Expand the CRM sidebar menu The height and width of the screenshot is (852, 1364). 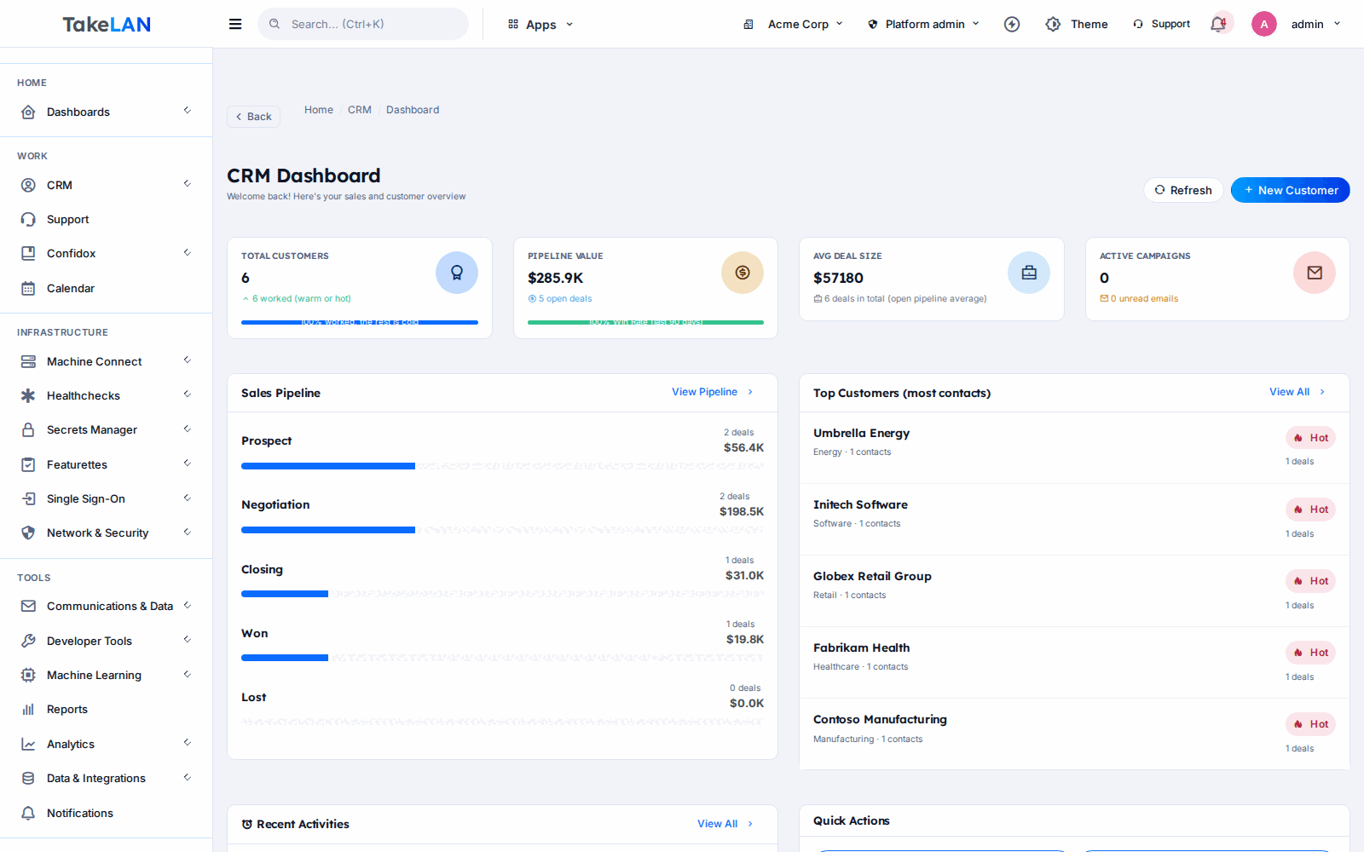pos(107,185)
